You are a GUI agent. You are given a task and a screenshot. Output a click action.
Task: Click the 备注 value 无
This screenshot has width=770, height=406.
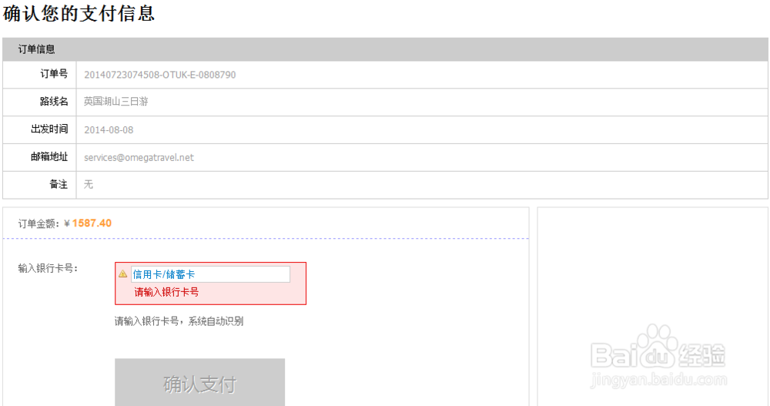coord(89,185)
